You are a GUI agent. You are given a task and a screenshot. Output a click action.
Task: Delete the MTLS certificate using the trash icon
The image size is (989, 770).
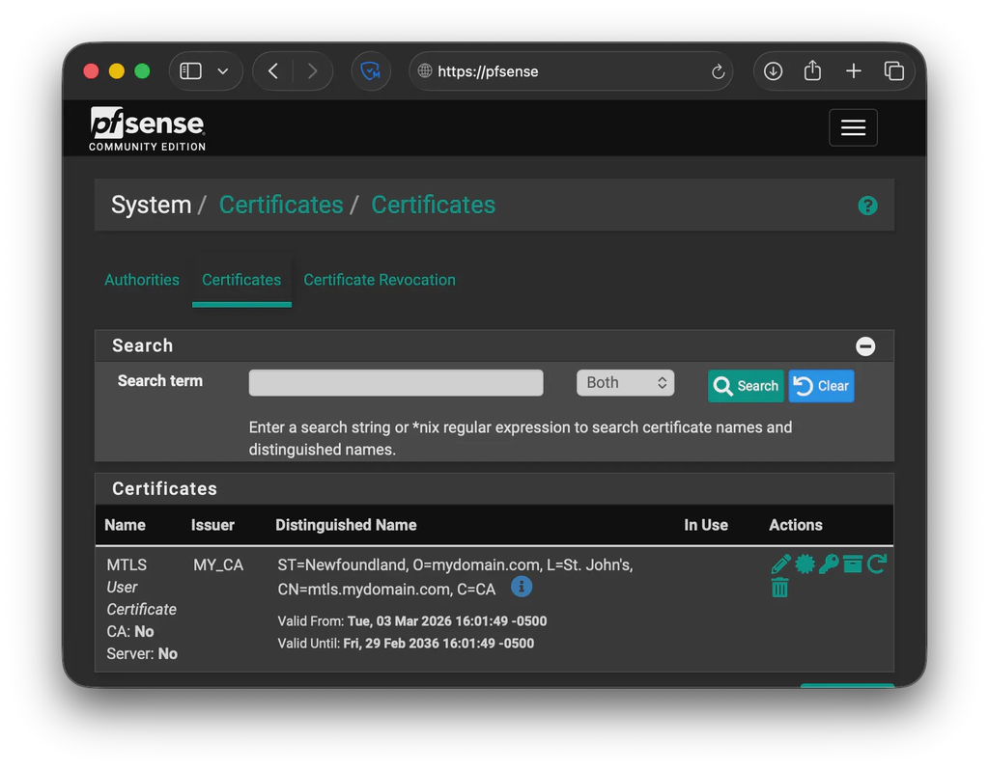[781, 587]
